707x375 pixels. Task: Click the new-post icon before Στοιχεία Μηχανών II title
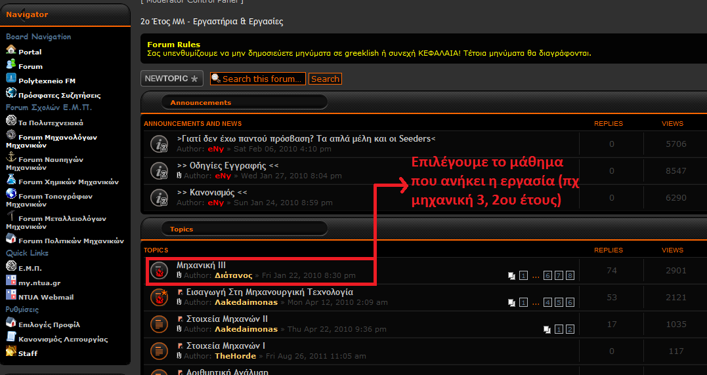(181, 319)
